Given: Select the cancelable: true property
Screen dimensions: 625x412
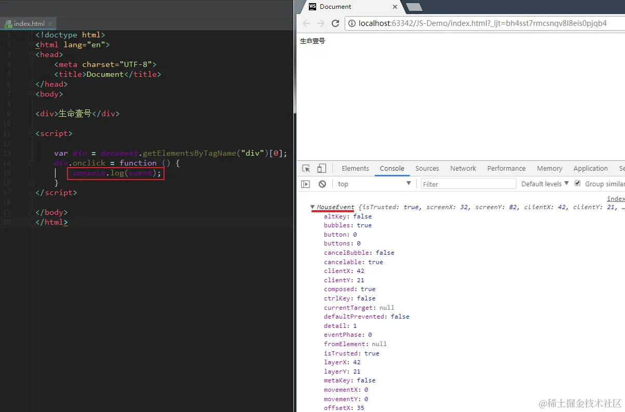Looking at the screenshot, I should [x=354, y=262].
